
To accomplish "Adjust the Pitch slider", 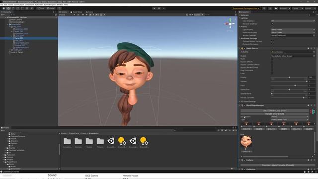I will [x=289, y=86].
